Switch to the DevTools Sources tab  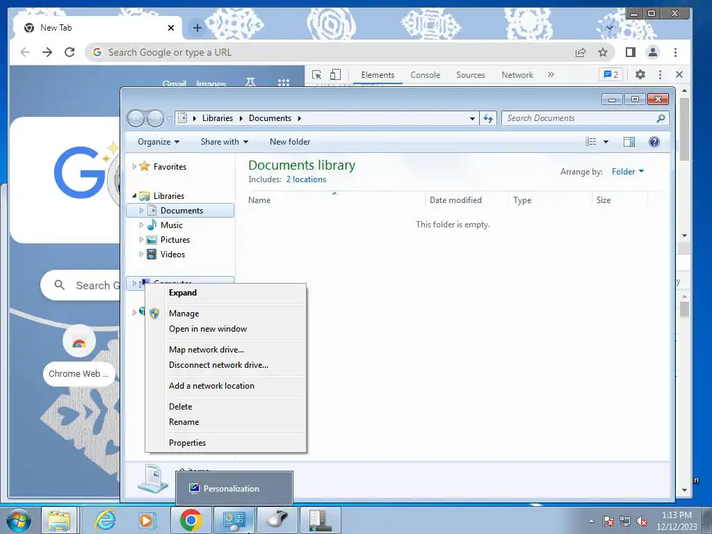click(471, 75)
